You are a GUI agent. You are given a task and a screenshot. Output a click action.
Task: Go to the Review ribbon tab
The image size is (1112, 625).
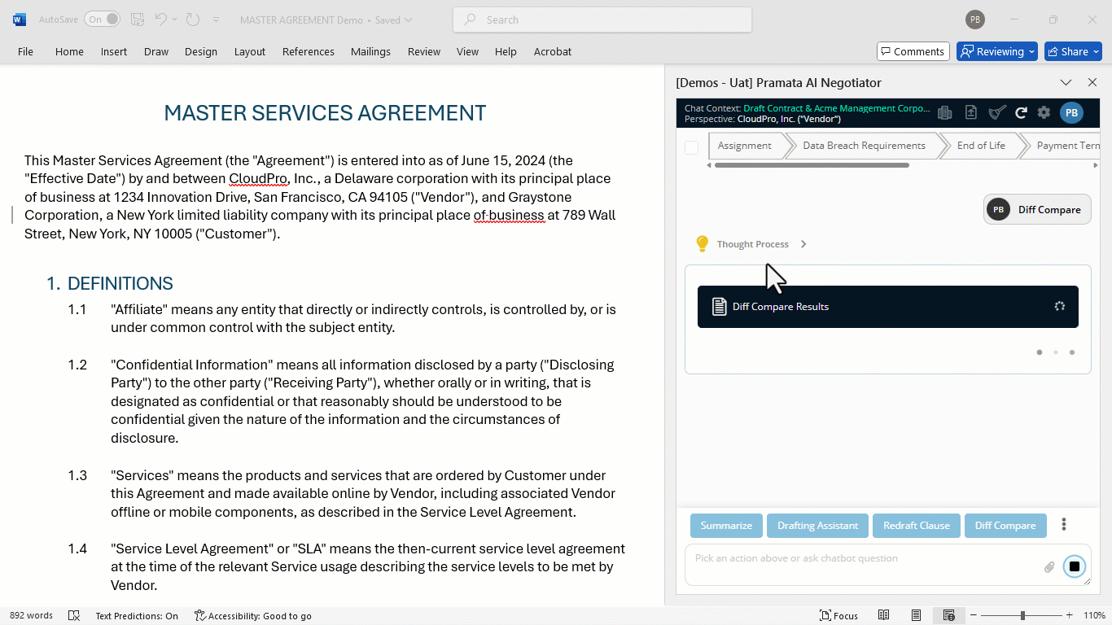click(424, 51)
